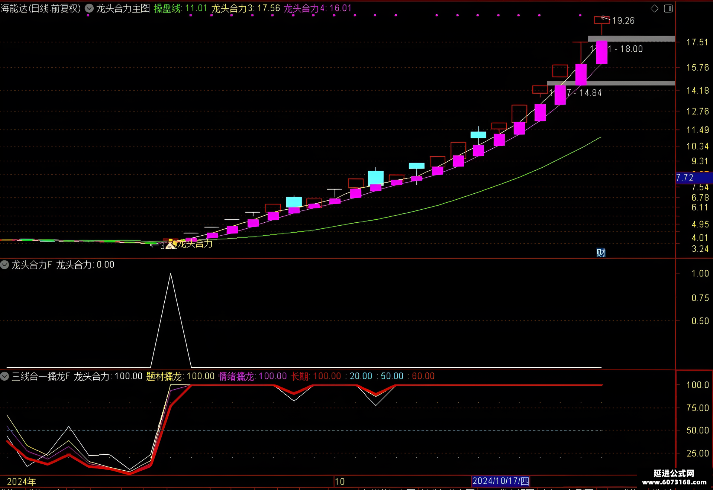Expand the 三线合一擒龙F indicator menu
This screenshot has height=490, width=713.
(4, 376)
